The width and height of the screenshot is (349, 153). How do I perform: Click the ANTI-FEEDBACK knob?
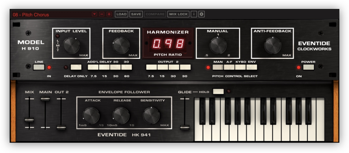273,45
